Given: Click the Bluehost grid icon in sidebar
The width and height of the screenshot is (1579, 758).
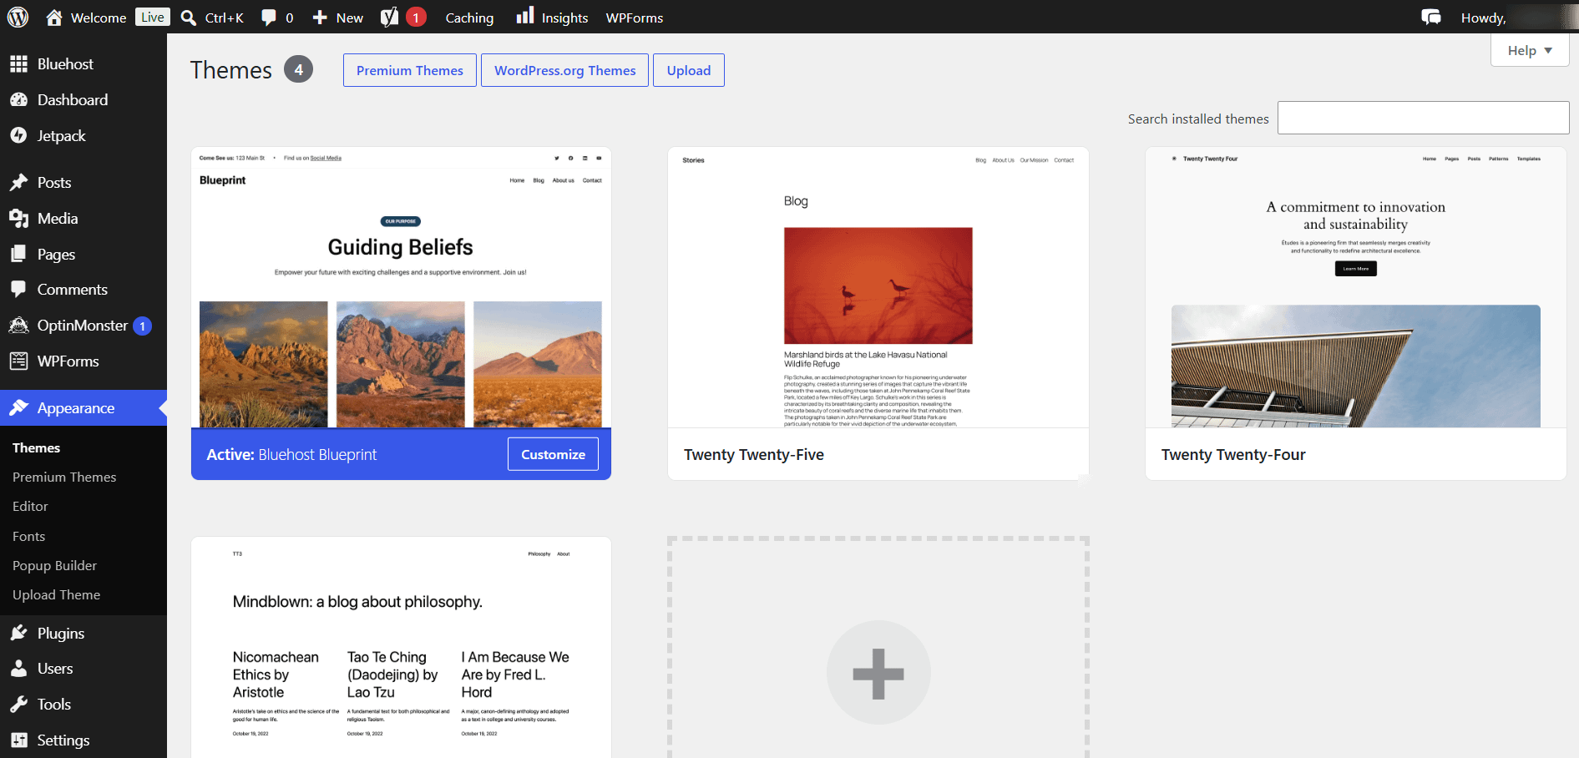Looking at the screenshot, I should [18, 63].
